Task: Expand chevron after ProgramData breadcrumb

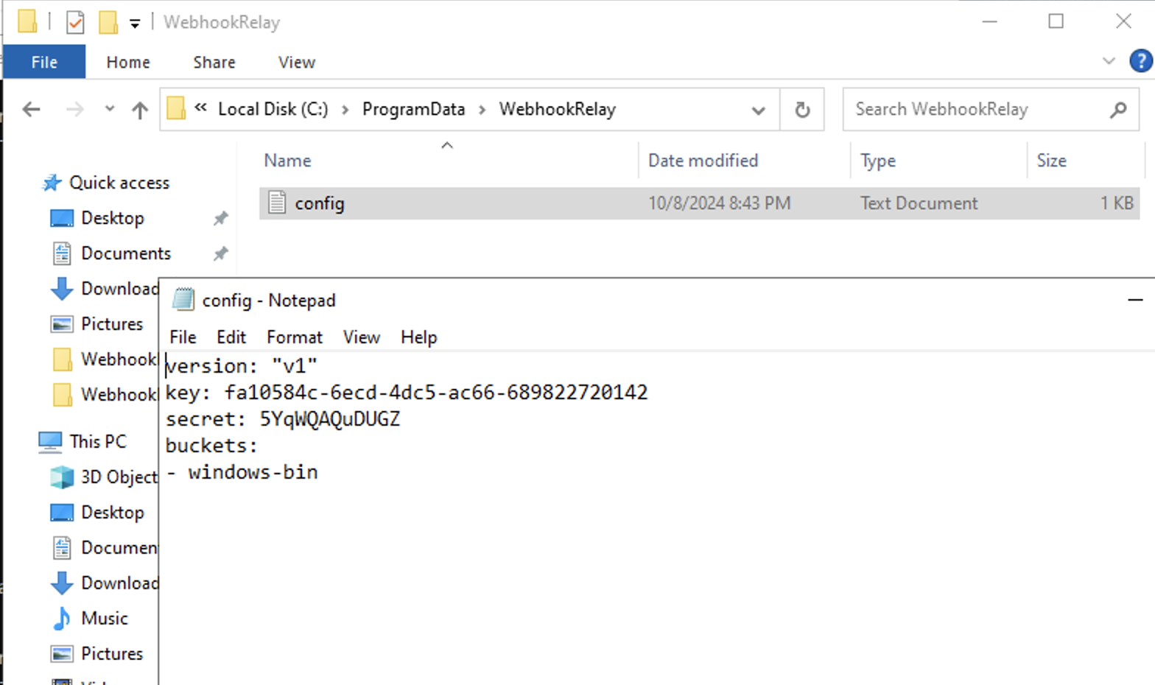Action: [x=482, y=110]
